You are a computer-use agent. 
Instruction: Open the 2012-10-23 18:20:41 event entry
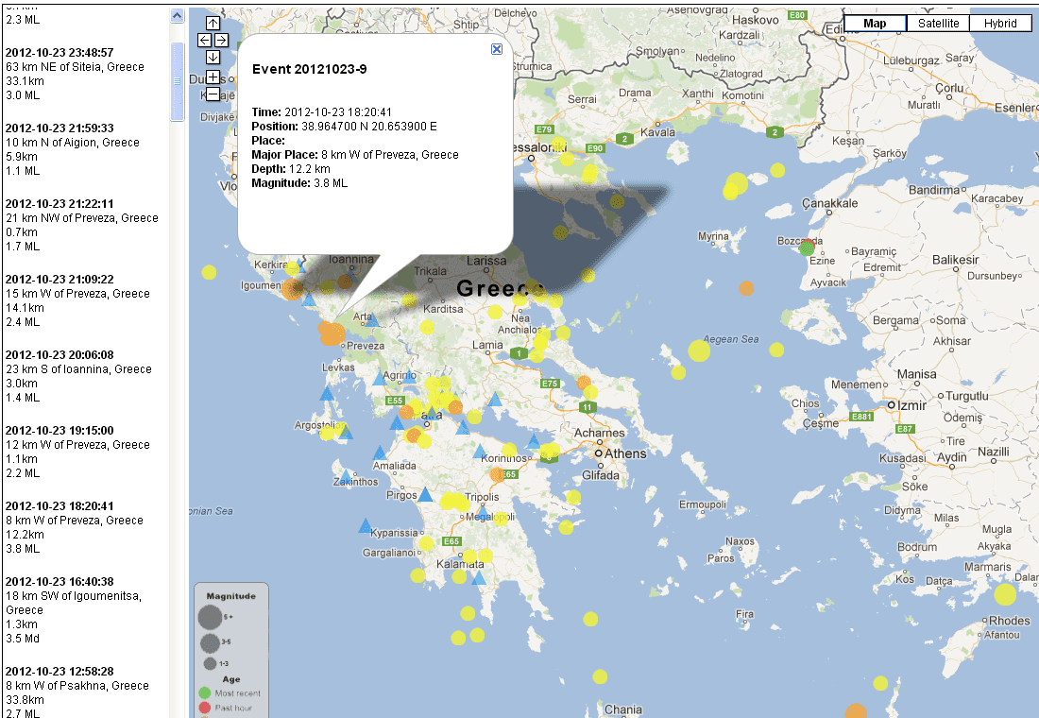coord(75,527)
